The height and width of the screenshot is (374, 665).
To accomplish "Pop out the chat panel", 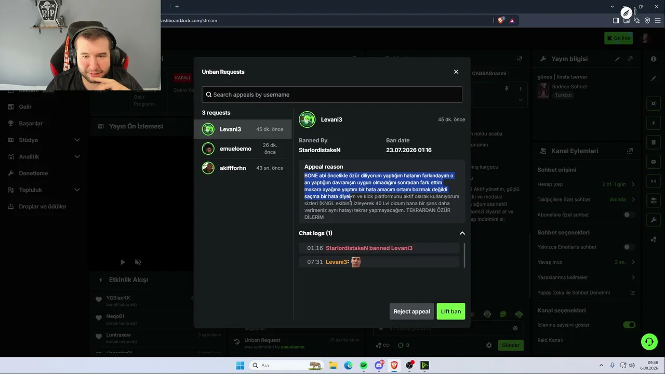I will [520, 59].
